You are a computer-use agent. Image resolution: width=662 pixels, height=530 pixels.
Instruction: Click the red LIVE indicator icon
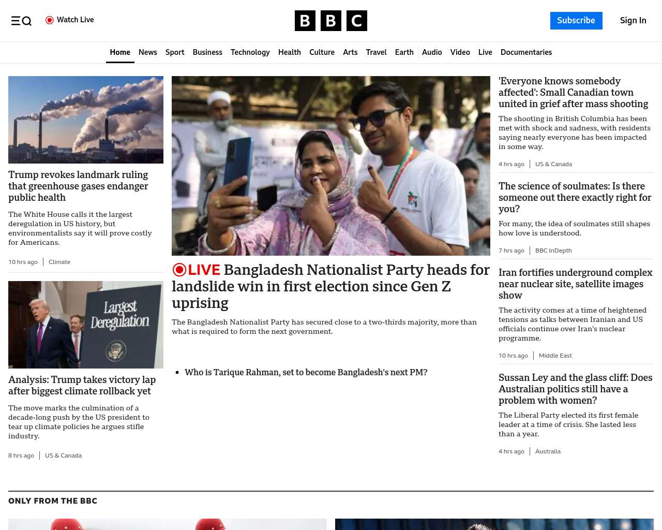click(x=179, y=270)
